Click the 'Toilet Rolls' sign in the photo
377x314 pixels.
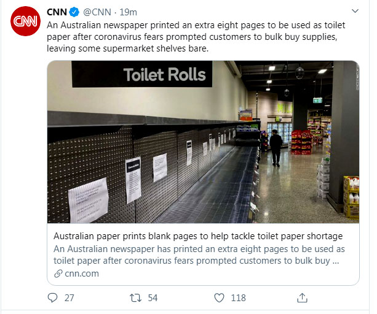click(164, 75)
